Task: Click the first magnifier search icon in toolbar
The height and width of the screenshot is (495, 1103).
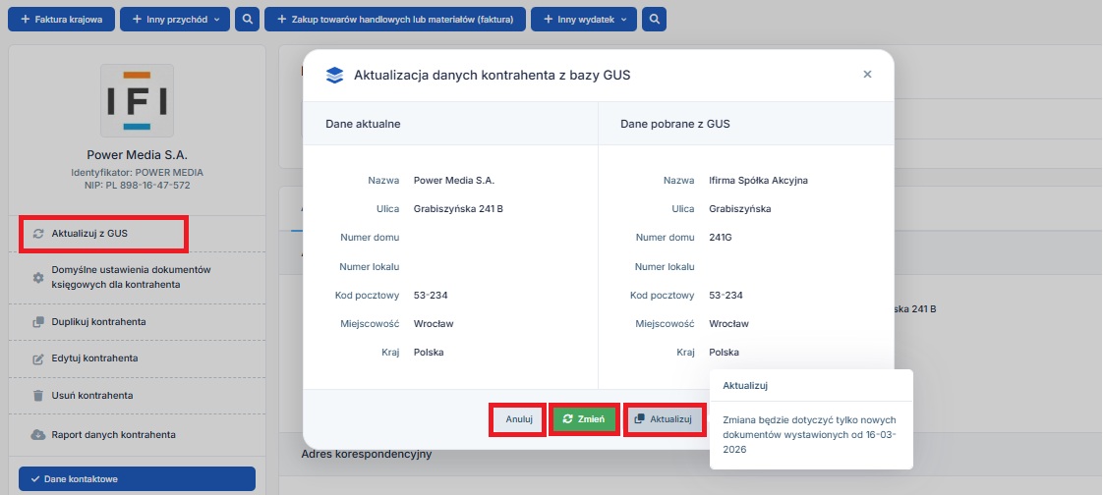Action: (x=249, y=19)
